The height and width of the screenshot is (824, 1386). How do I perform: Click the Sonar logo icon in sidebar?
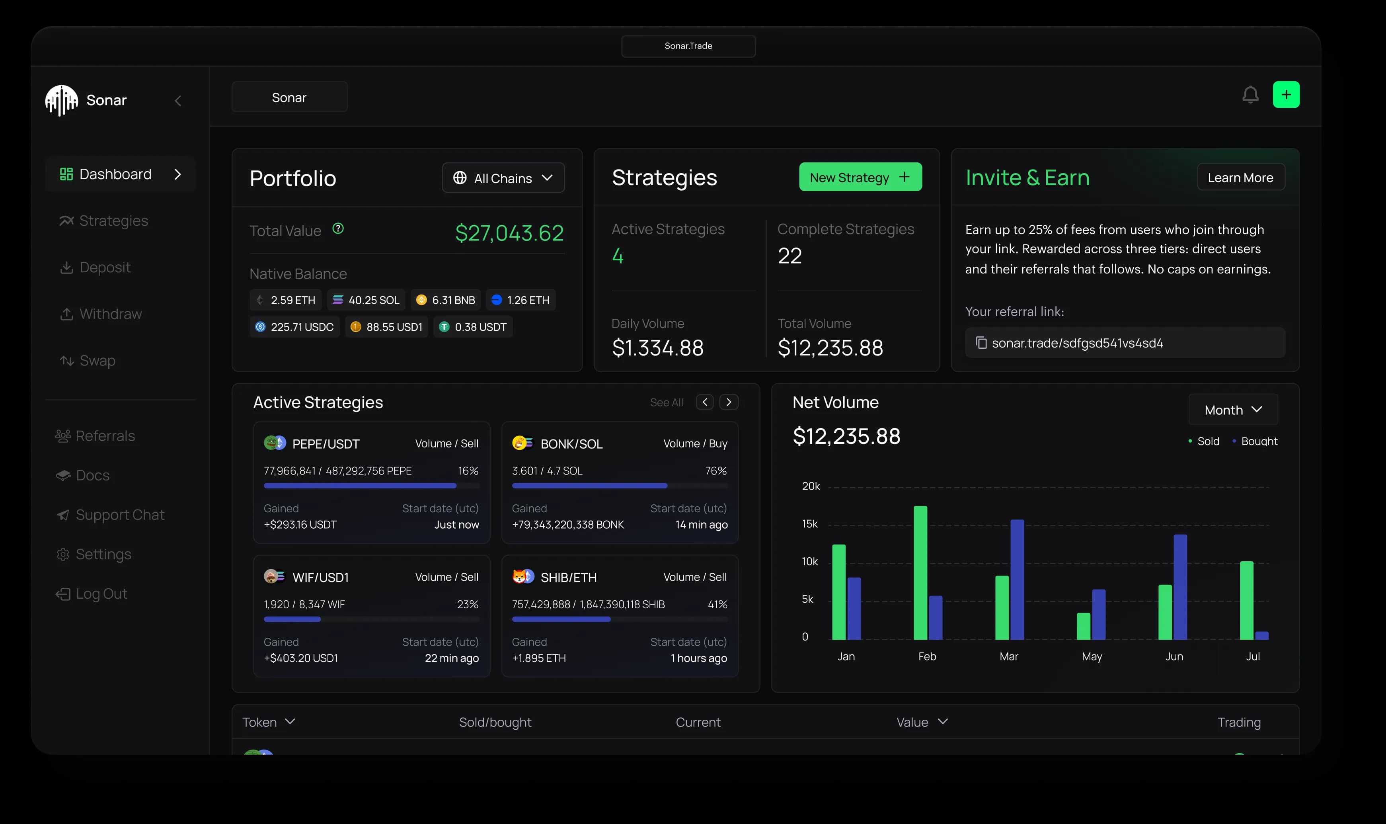click(x=62, y=100)
